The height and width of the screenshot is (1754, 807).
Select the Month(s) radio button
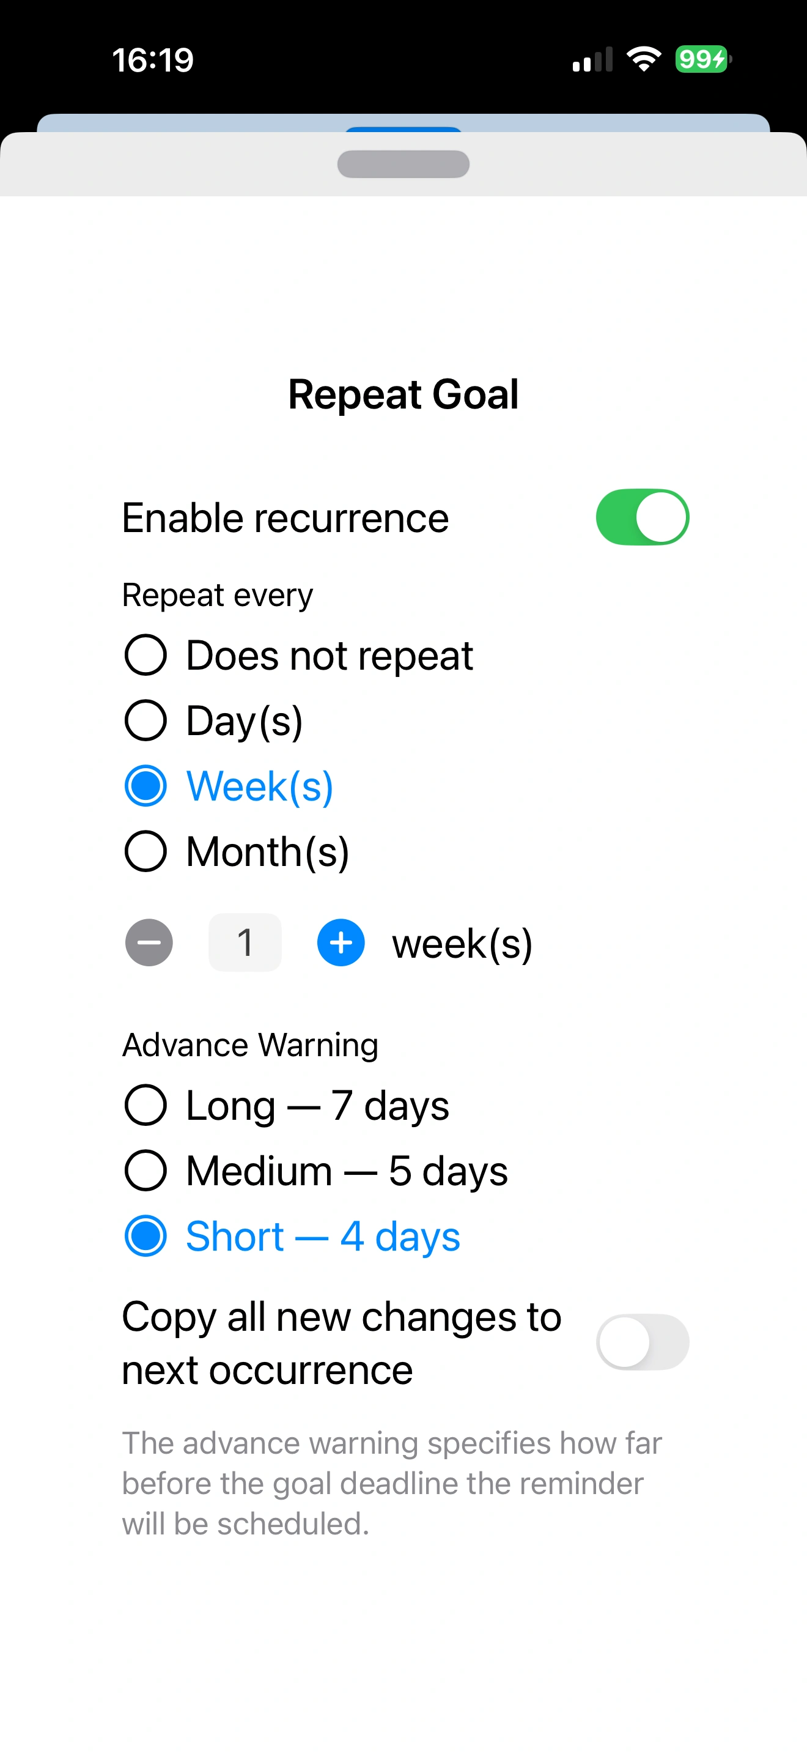pos(237,852)
